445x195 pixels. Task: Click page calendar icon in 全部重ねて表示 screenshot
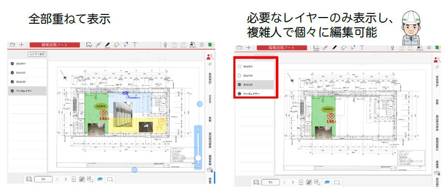coord(82,179)
